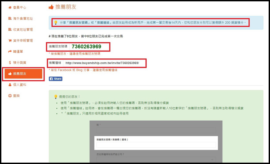The image size is (270, 164).
Task: Click the thumbs-up icon in the 推薦朋友 heading
Action: (51, 7)
